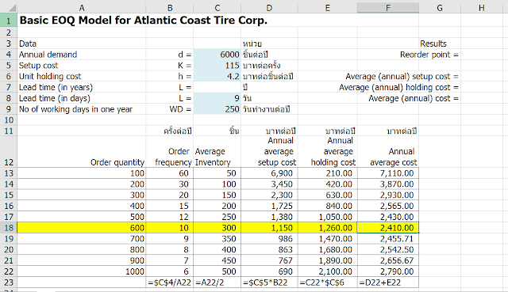
Task: Click the Unit holding cost label
Action: [x=50, y=77]
